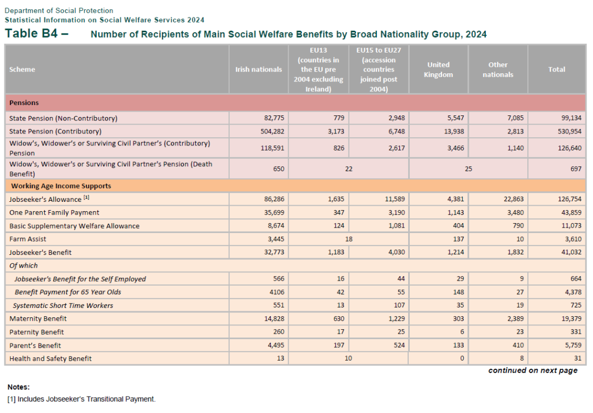The width and height of the screenshot is (593, 413).
Task: Click the value 504,282 in the table
Action: 272,131
